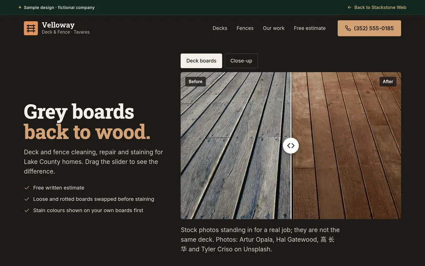Click the phone icon in call button
This screenshot has width=425, height=266.
tap(348, 28)
